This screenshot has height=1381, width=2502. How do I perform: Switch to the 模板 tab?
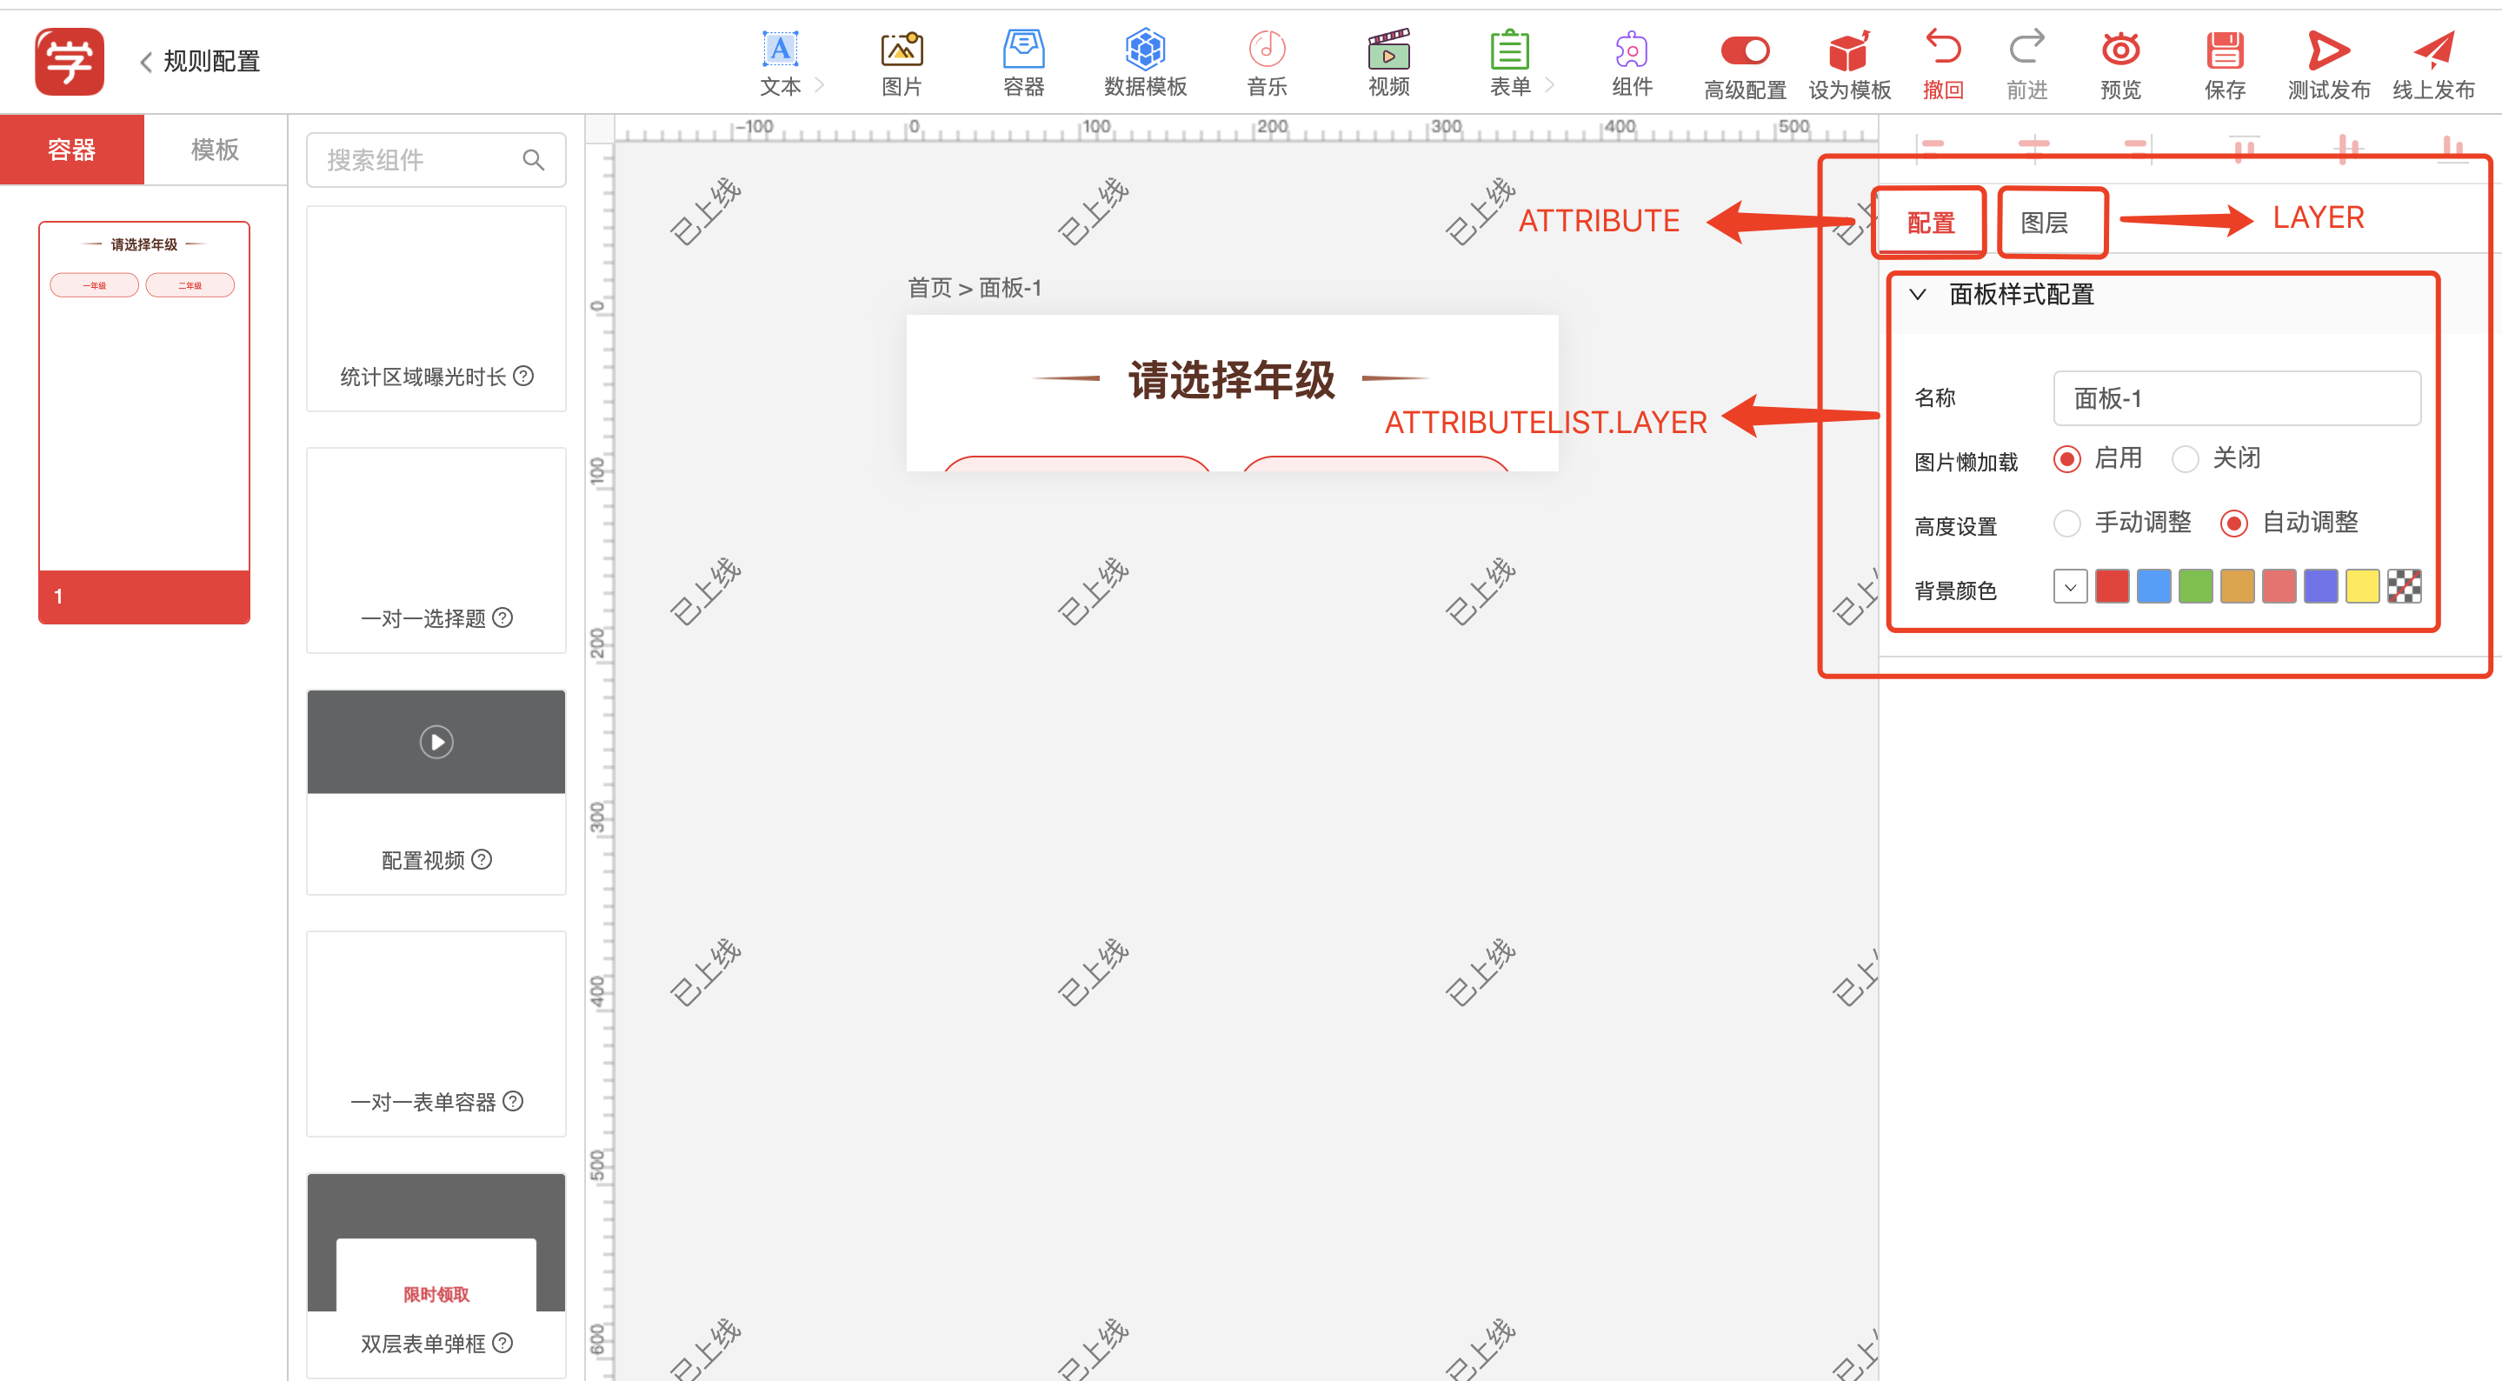point(215,150)
